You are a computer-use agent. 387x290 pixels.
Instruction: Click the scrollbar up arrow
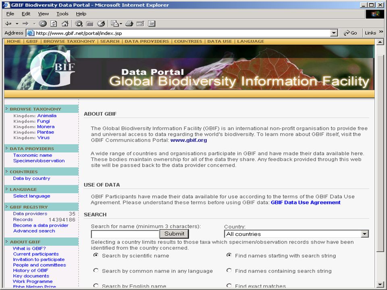click(x=380, y=42)
